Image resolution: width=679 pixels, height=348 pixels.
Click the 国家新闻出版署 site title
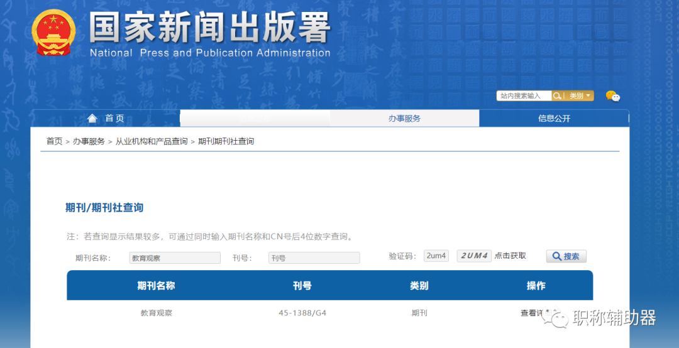coord(210,27)
